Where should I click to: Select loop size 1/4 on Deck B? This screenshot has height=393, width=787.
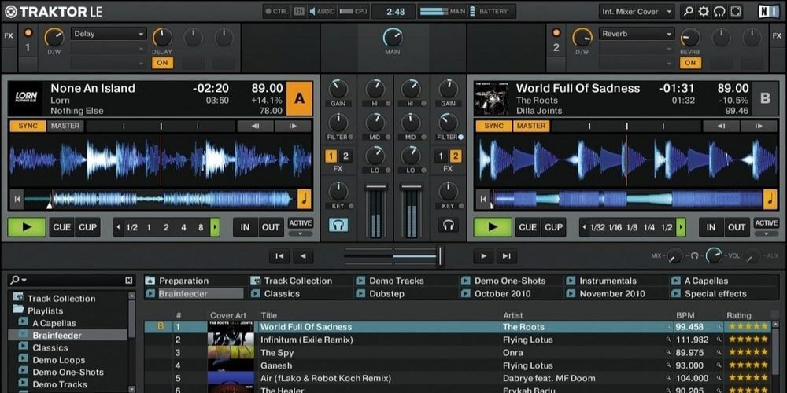pyautogui.click(x=649, y=228)
